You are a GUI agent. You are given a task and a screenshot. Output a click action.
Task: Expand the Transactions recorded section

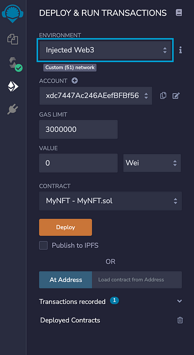[111, 302]
